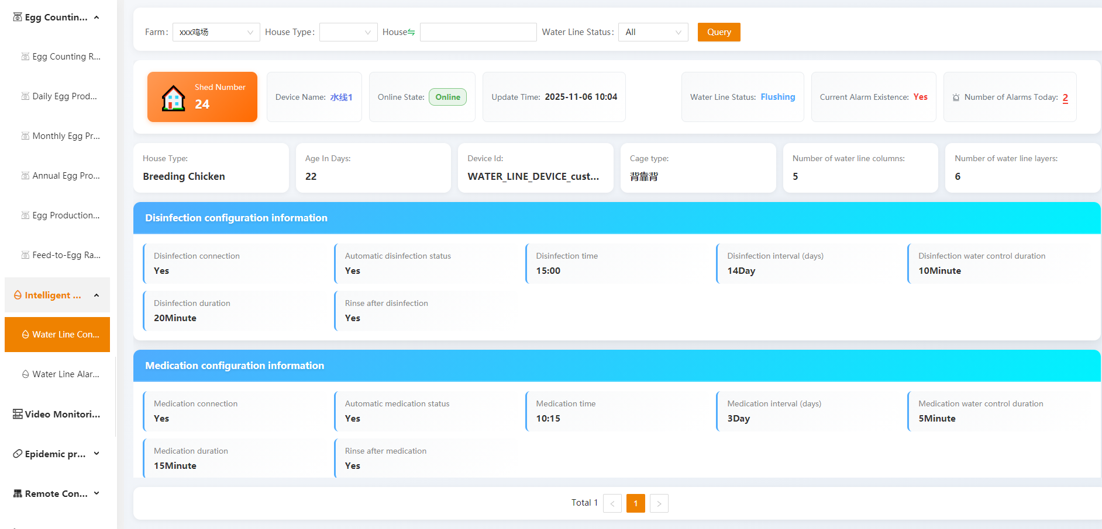
Task: Go to previous page arrow
Action: (x=612, y=503)
